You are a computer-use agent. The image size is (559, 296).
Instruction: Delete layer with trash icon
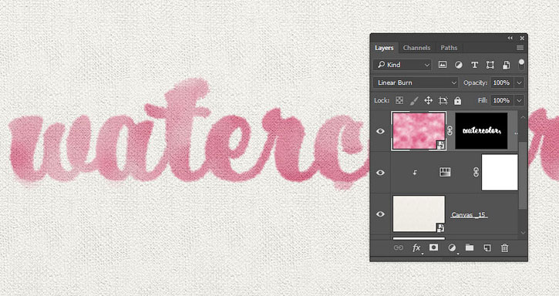[504, 248]
